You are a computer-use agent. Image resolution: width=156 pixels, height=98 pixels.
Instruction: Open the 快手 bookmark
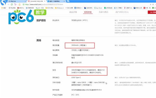(x=69, y=8)
